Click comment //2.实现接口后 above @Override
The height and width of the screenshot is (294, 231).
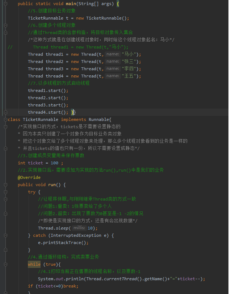click(91, 170)
